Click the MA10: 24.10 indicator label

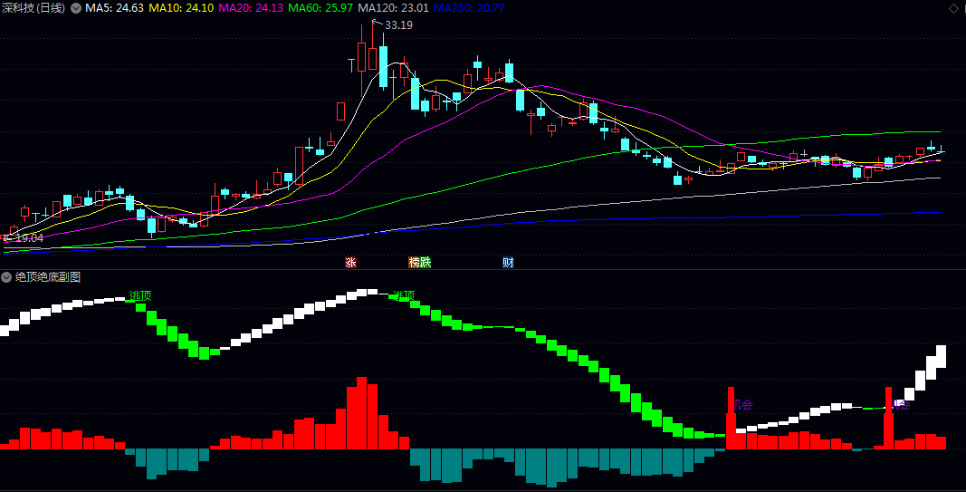click(x=181, y=8)
